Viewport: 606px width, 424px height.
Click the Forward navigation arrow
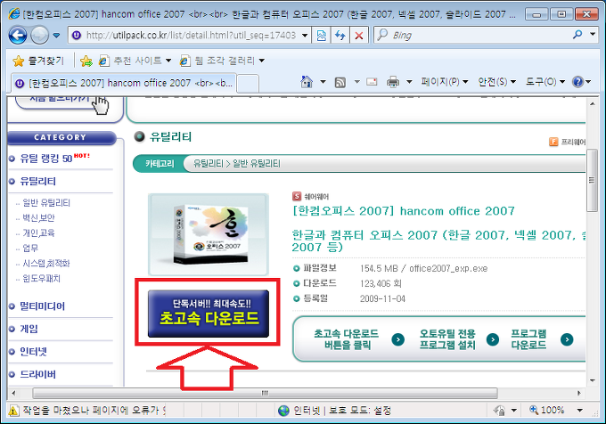point(39,36)
